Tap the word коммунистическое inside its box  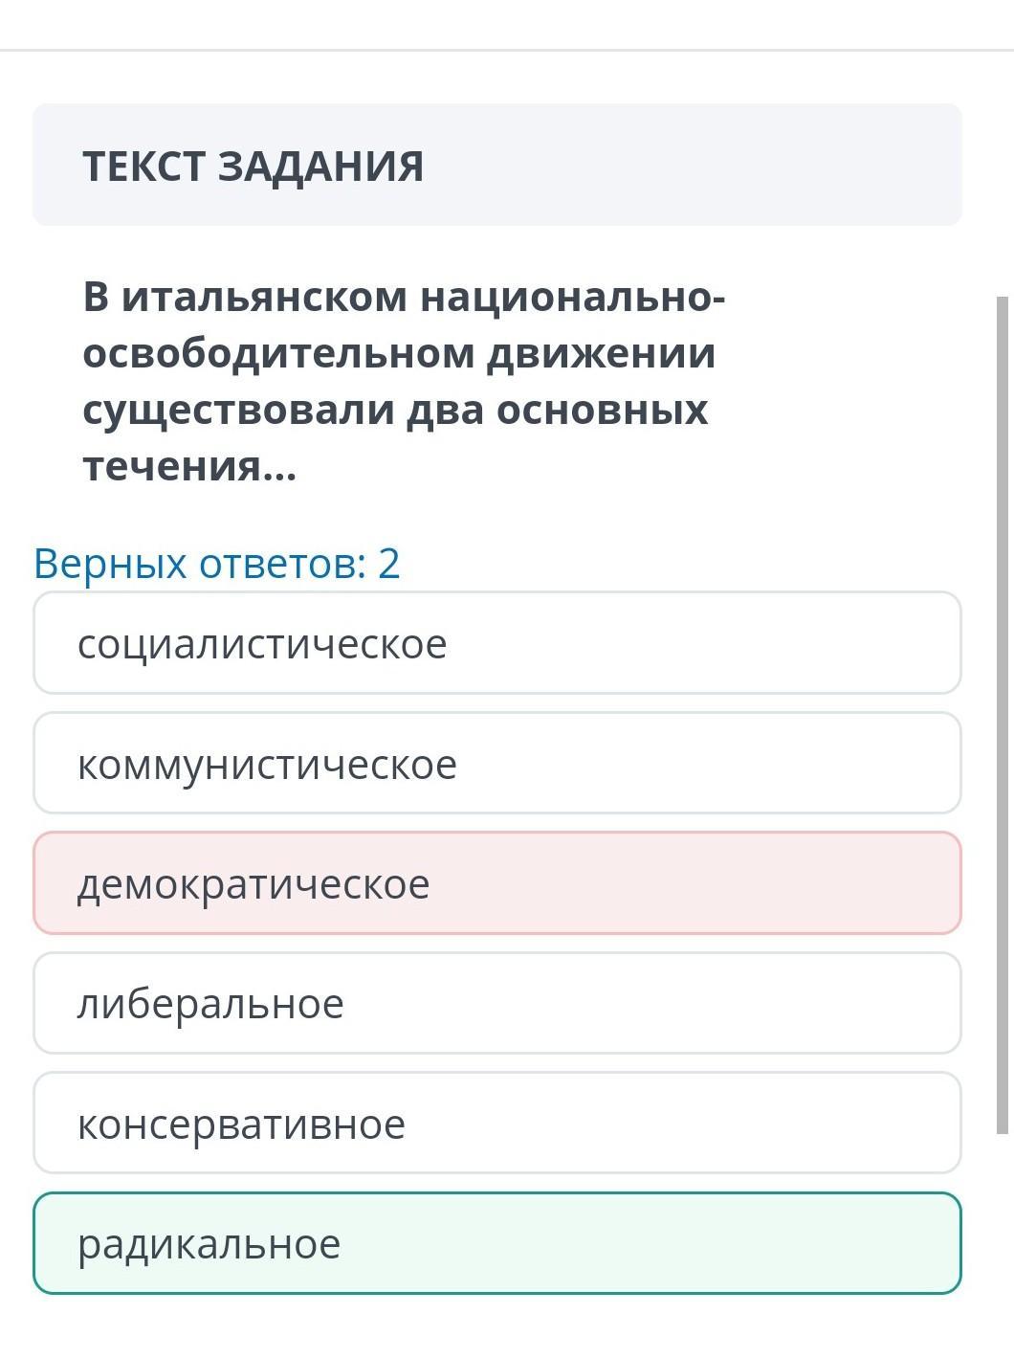[x=267, y=765]
